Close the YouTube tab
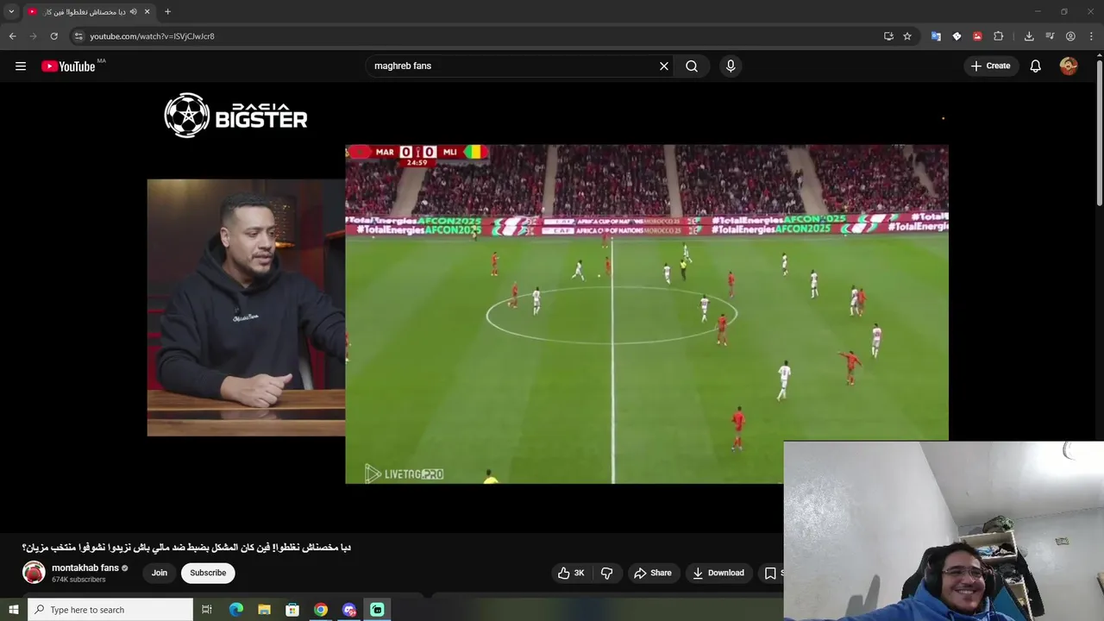This screenshot has width=1104, height=621. tap(147, 12)
